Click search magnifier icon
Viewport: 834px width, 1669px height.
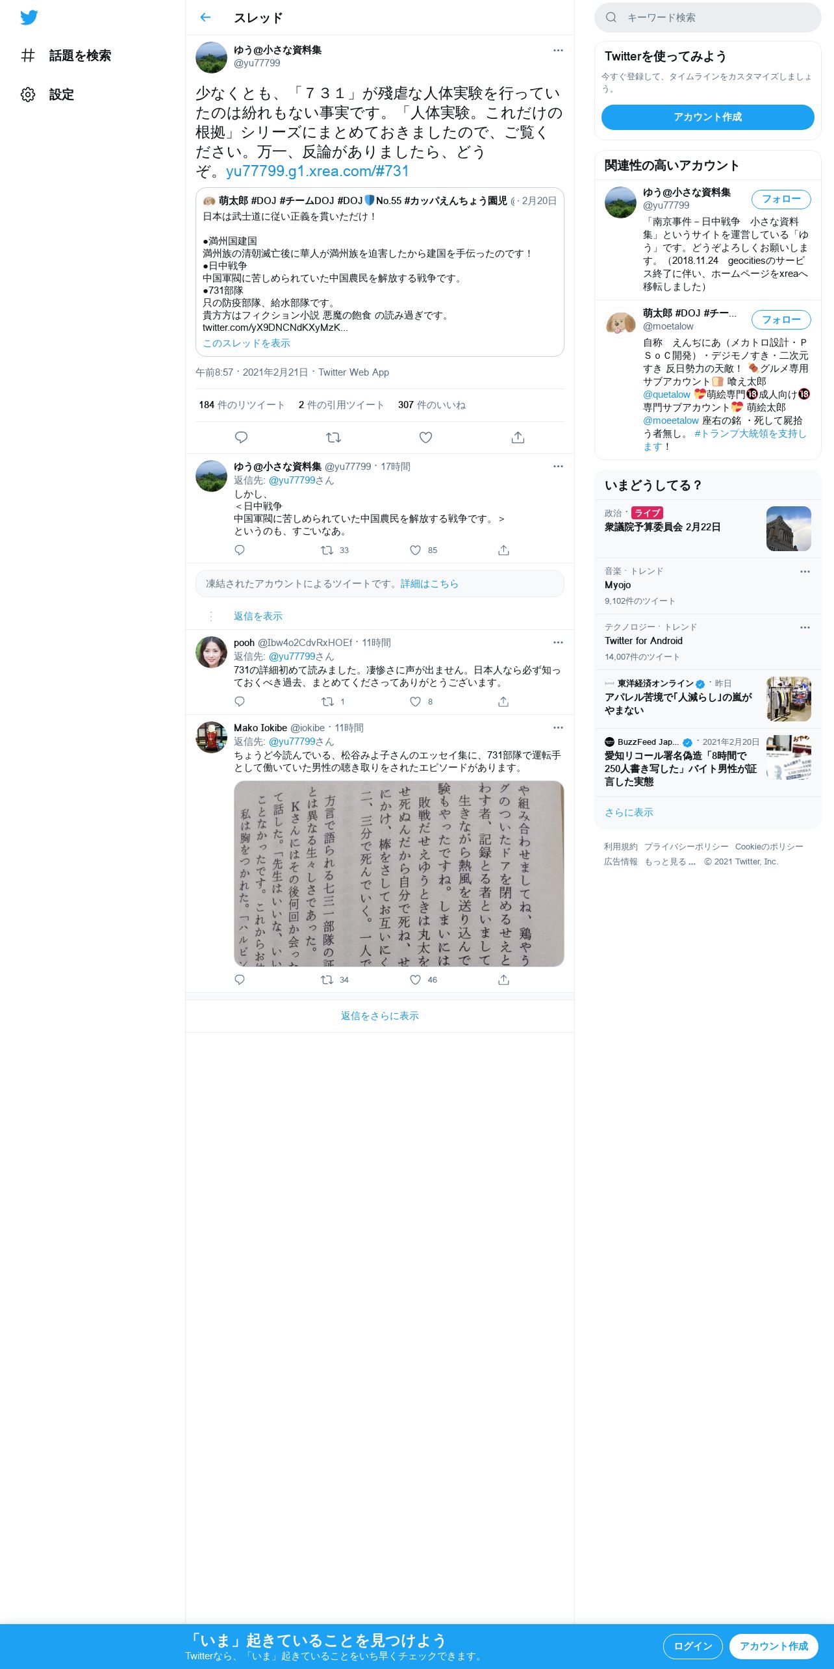point(611,18)
